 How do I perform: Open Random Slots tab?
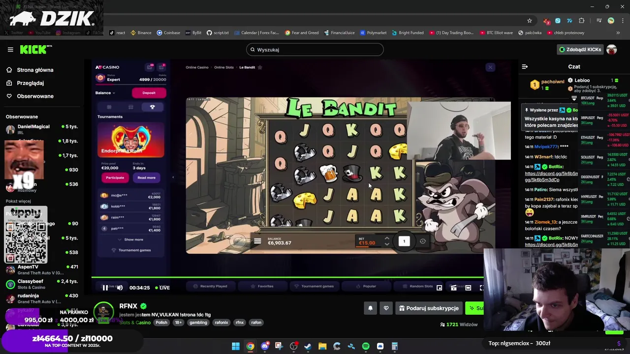tap(418, 286)
